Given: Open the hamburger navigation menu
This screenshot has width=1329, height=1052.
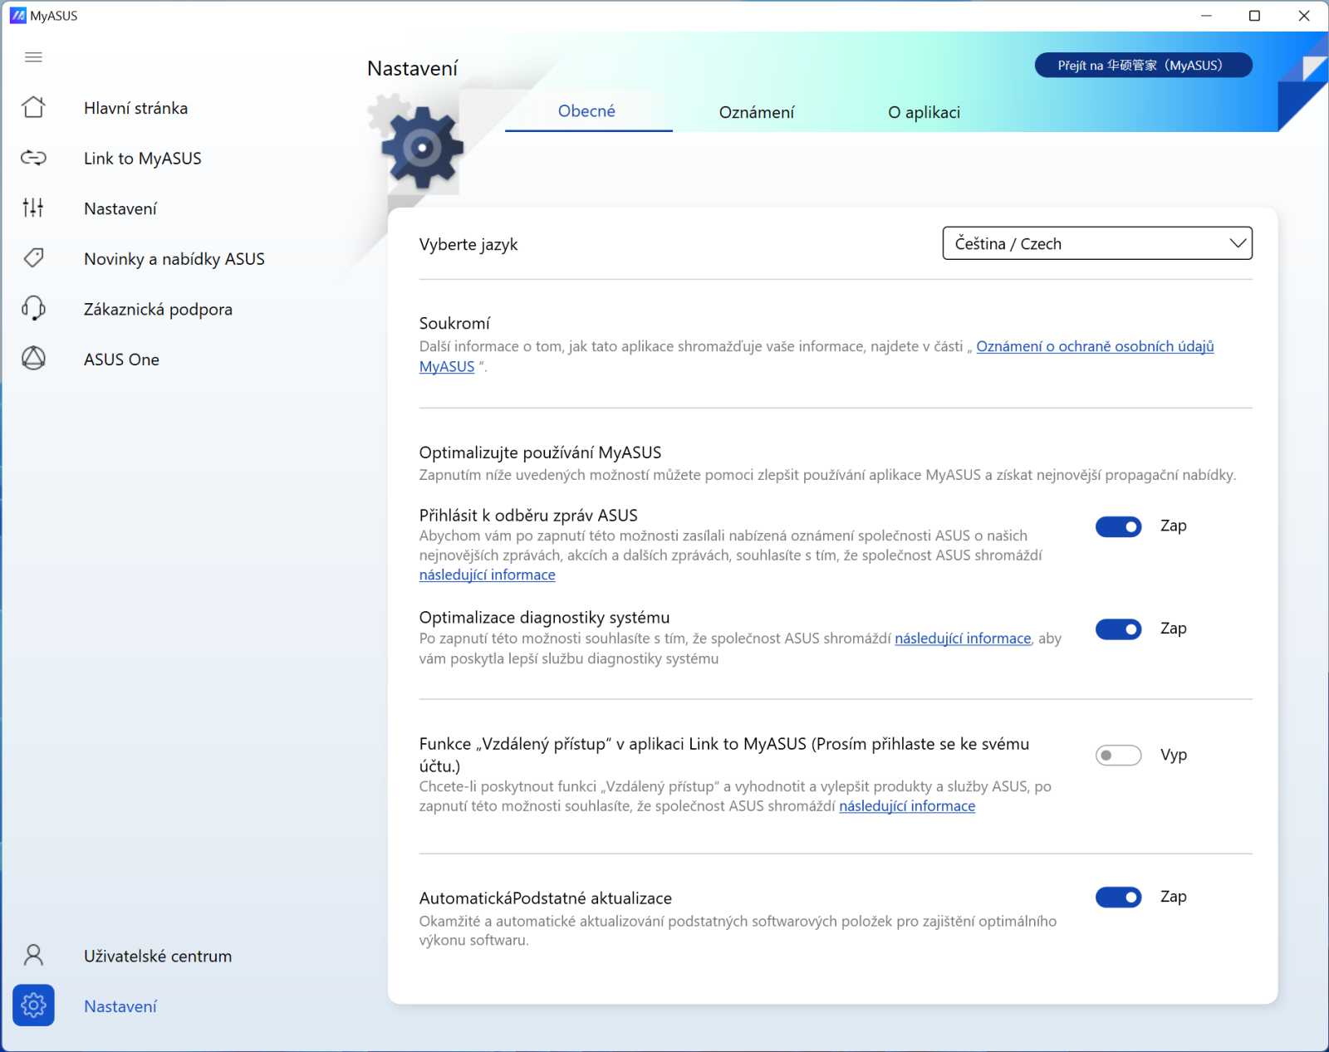Looking at the screenshot, I should 33,57.
